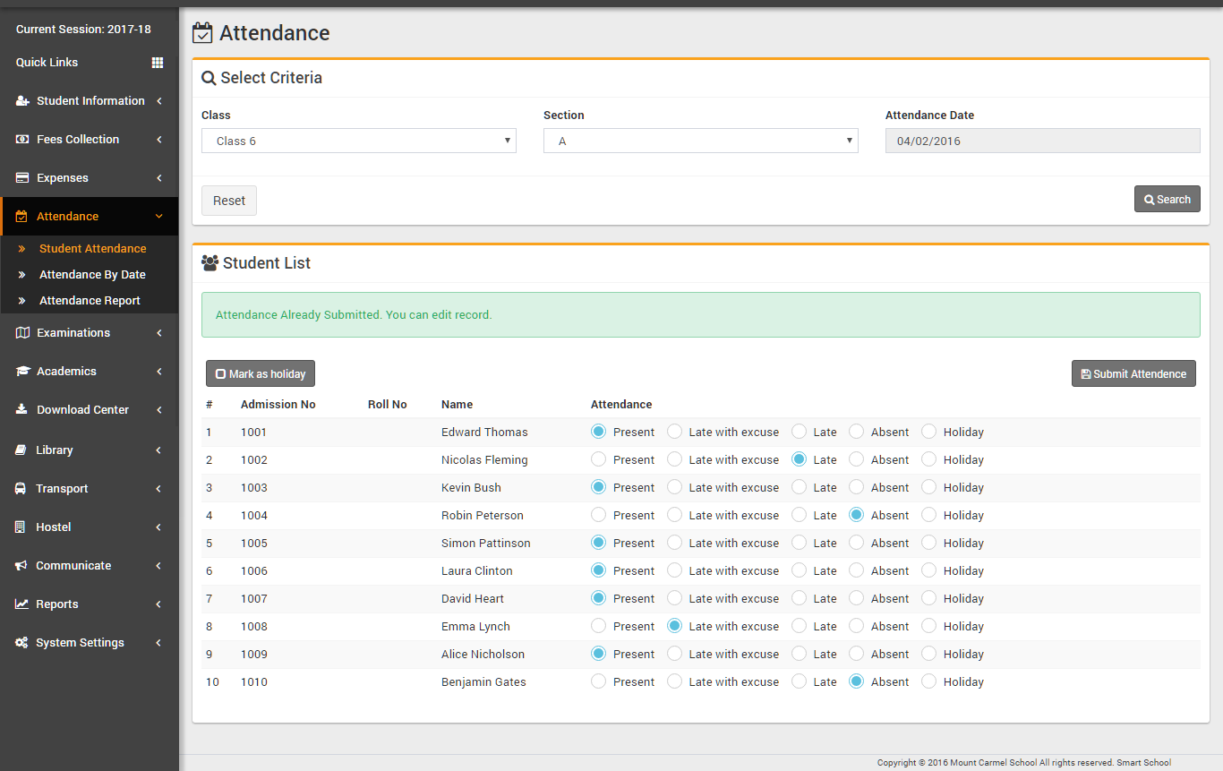1223x771 pixels.
Task: Mark Laura Clinton as Absent
Action: [x=856, y=570]
